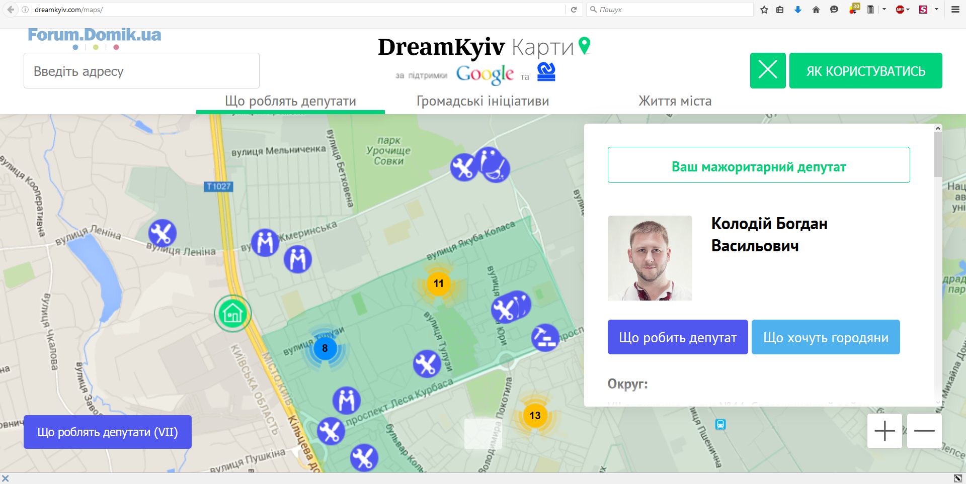
Task: Select the hammer and bricks construction marker
Action: [x=545, y=337]
